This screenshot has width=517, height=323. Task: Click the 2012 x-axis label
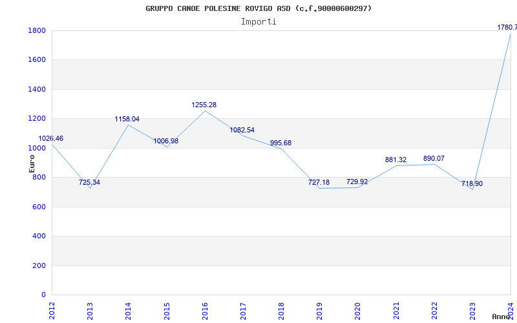click(x=52, y=311)
